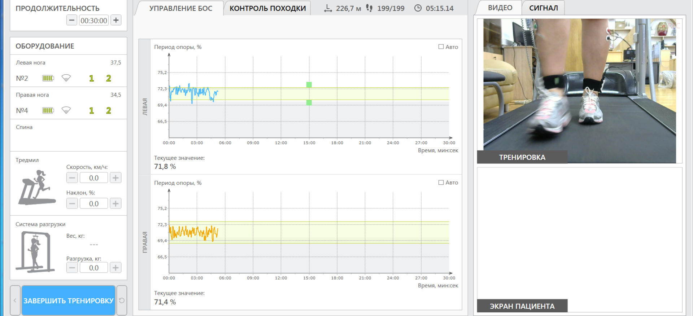Click the clock icon beside elapsed time
The width and height of the screenshot is (693, 316).
(418, 8)
